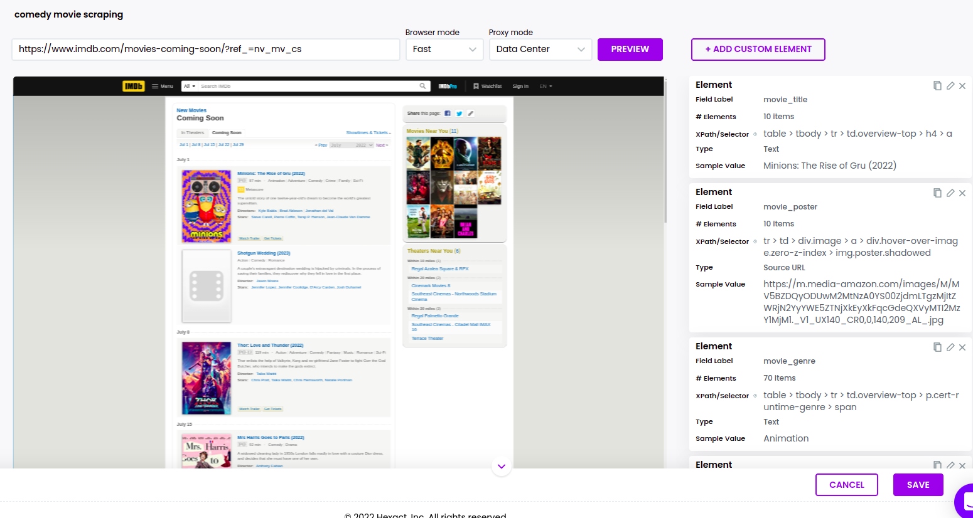Image resolution: width=973 pixels, height=518 pixels.
Task: Click the search magnifier icon in IMDb preview
Action: [422, 86]
